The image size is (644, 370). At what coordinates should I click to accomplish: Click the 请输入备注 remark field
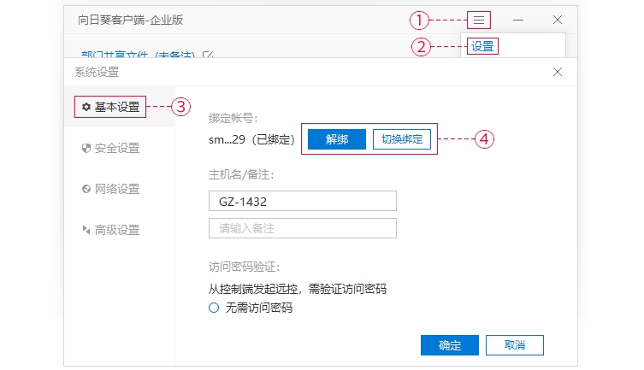[302, 228]
